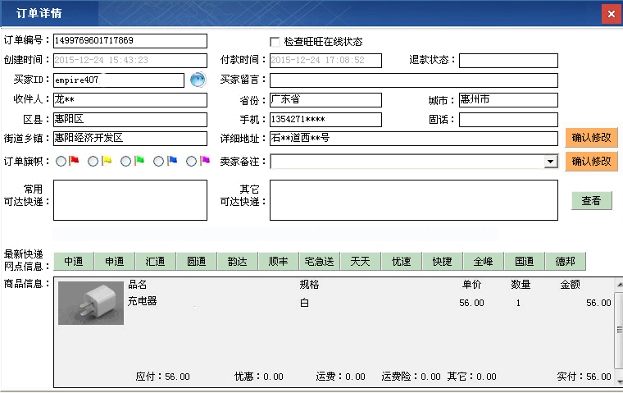Viewport: 623px width, 393px height.
Task: Switch to the 中通 courier tab
Action: 74,262
